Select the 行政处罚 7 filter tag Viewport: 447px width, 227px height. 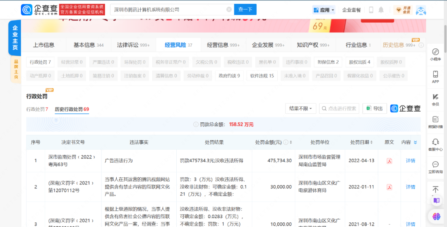40,62
